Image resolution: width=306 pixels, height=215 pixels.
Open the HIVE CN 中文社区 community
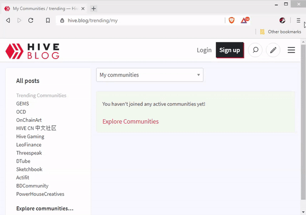(x=36, y=128)
